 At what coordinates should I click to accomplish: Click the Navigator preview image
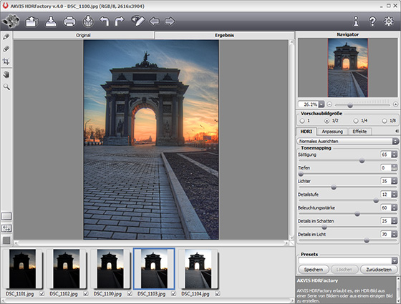348,68
